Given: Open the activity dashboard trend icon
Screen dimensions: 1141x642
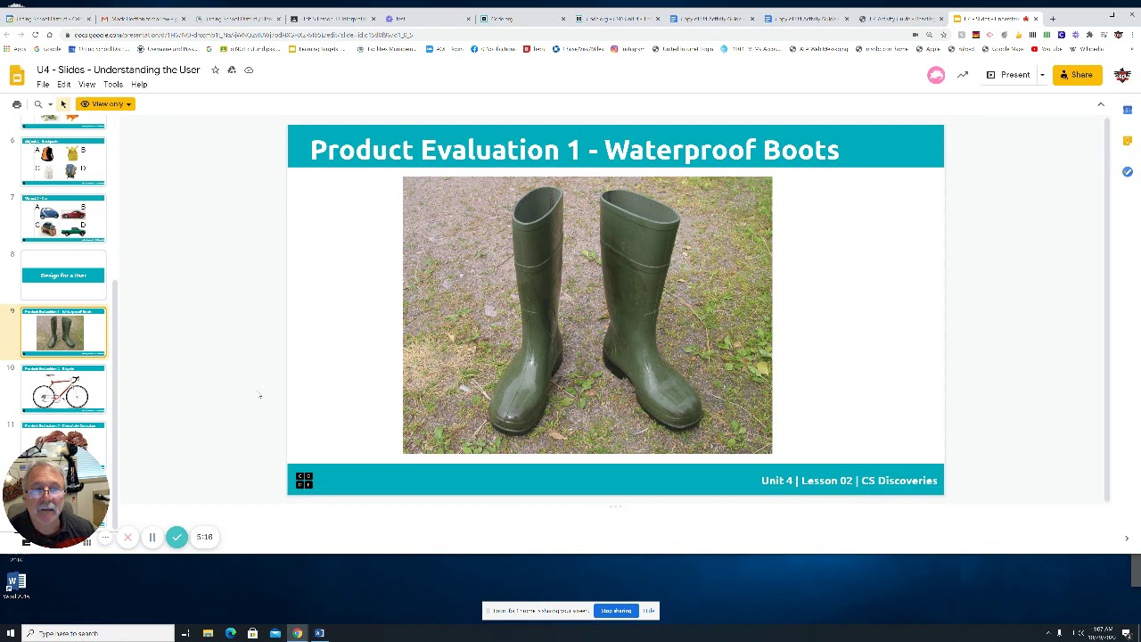Looking at the screenshot, I should [963, 75].
